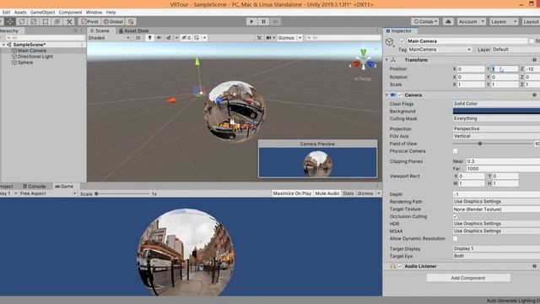Screen dimensions: 540x304
Task: Click the Field of View slider
Action: point(493,144)
